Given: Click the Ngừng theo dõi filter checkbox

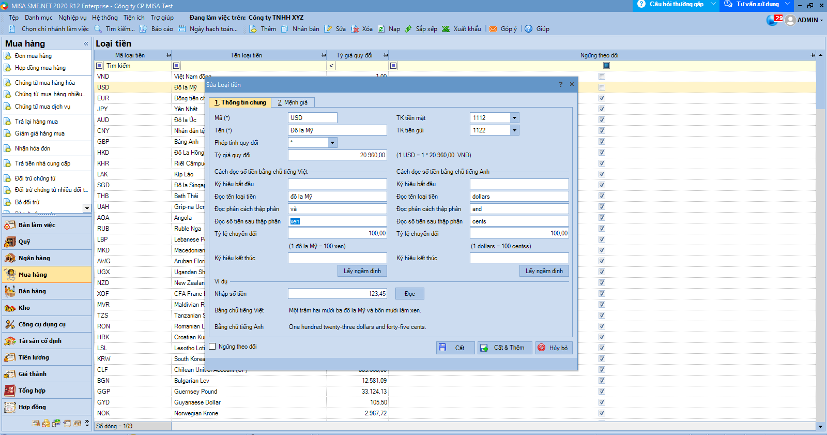Looking at the screenshot, I should [x=606, y=66].
